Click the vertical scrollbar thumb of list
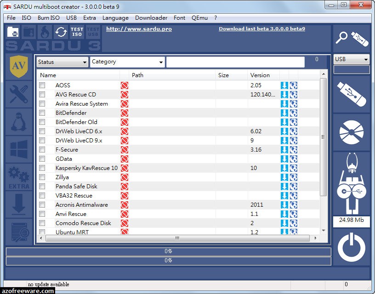375x294 pixels. [x=323, y=137]
